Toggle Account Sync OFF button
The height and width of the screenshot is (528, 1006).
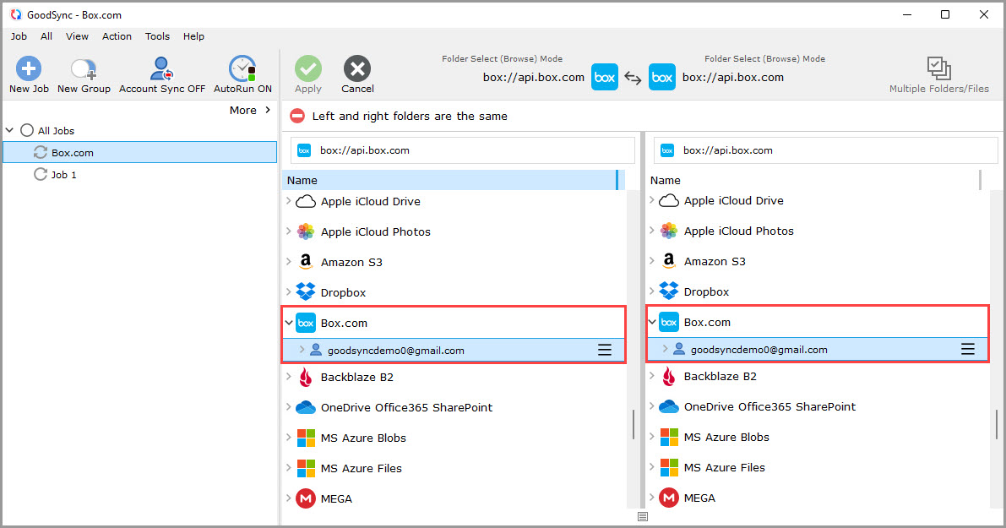161,75
